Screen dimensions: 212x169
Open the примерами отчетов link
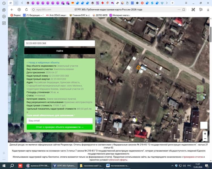[x=193, y=157]
